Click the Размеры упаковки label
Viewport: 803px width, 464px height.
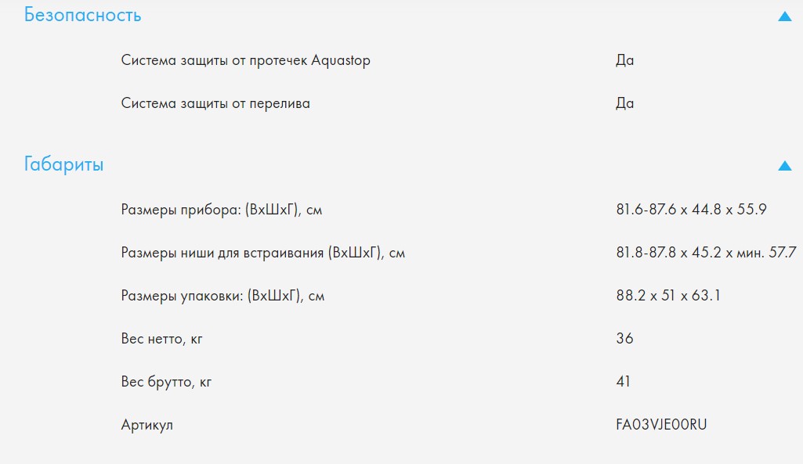[222, 296]
